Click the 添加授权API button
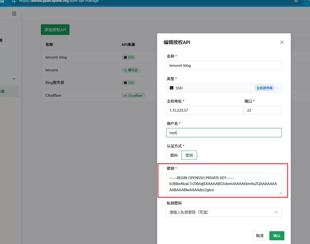310x244 pixels. pyautogui.click(x=55, y=30)
